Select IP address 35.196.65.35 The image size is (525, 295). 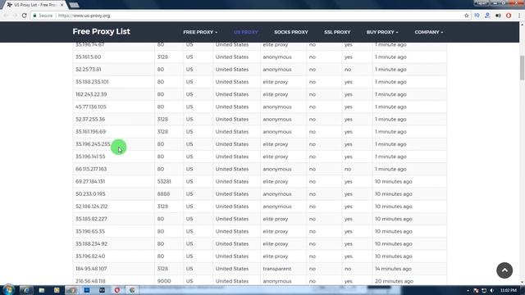(x=90, y=231)
